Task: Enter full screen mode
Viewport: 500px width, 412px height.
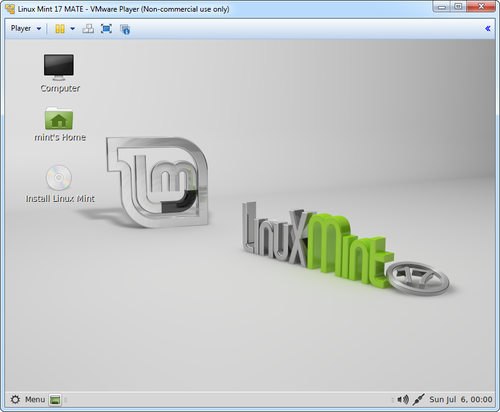Action: point(106,29)
